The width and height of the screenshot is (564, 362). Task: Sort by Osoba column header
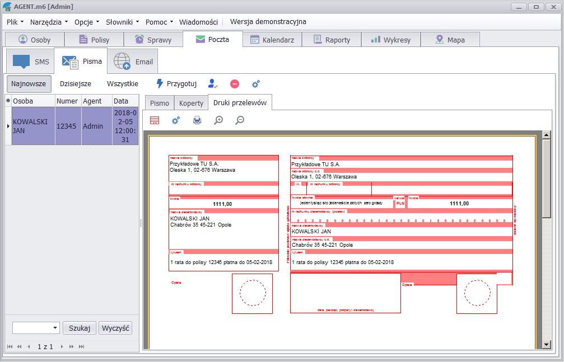click(34, 101)
